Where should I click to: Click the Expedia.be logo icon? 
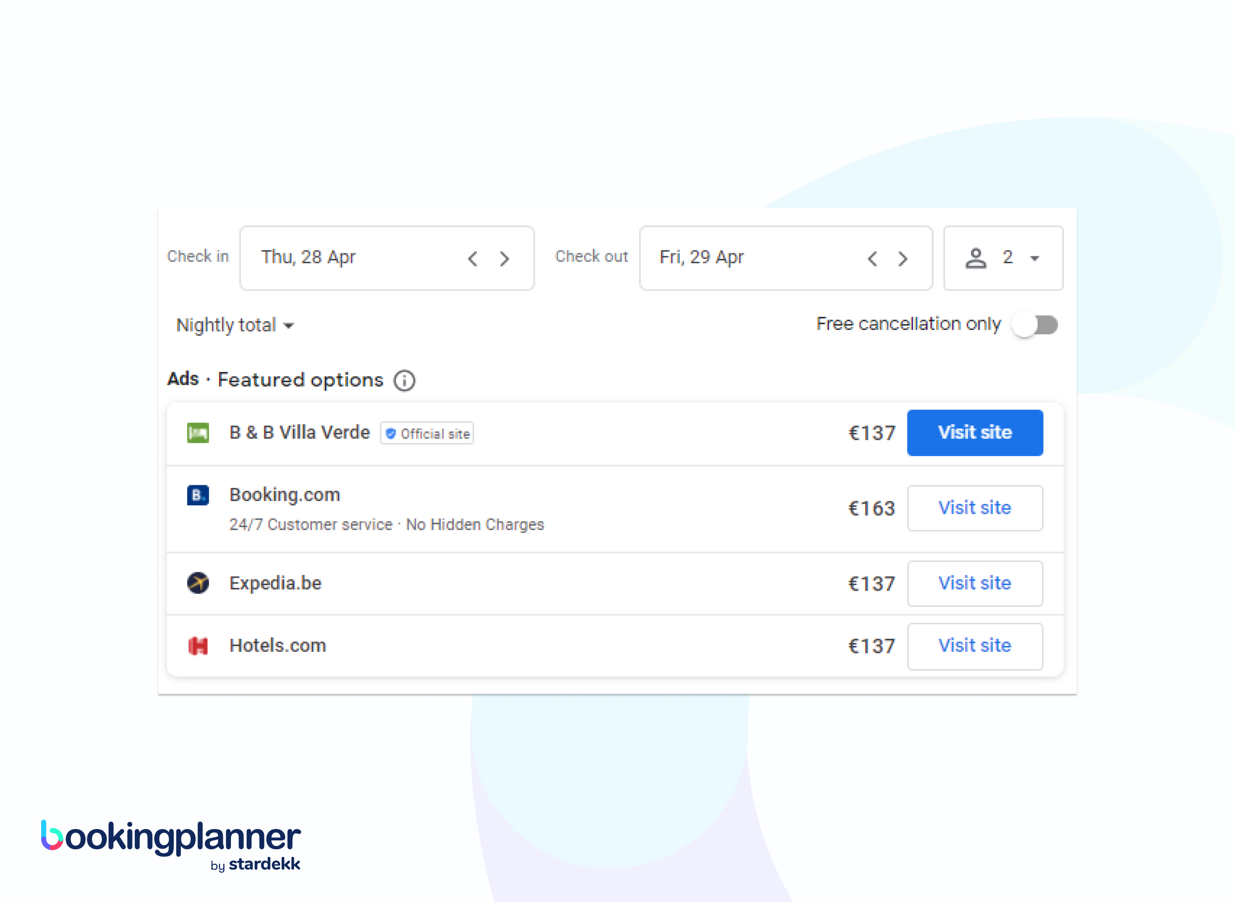[x=198, y=583]
